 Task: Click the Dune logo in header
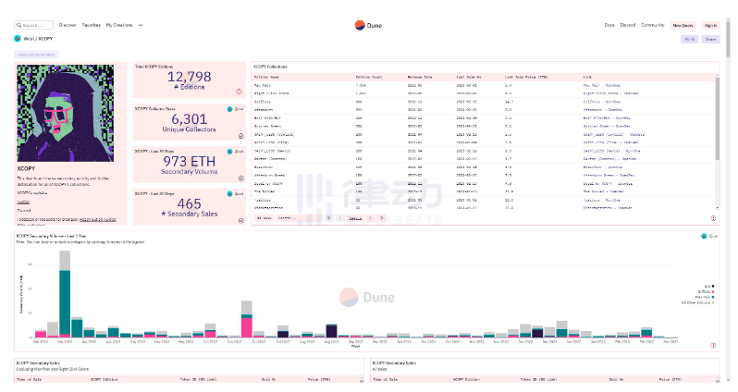point(368,25)
